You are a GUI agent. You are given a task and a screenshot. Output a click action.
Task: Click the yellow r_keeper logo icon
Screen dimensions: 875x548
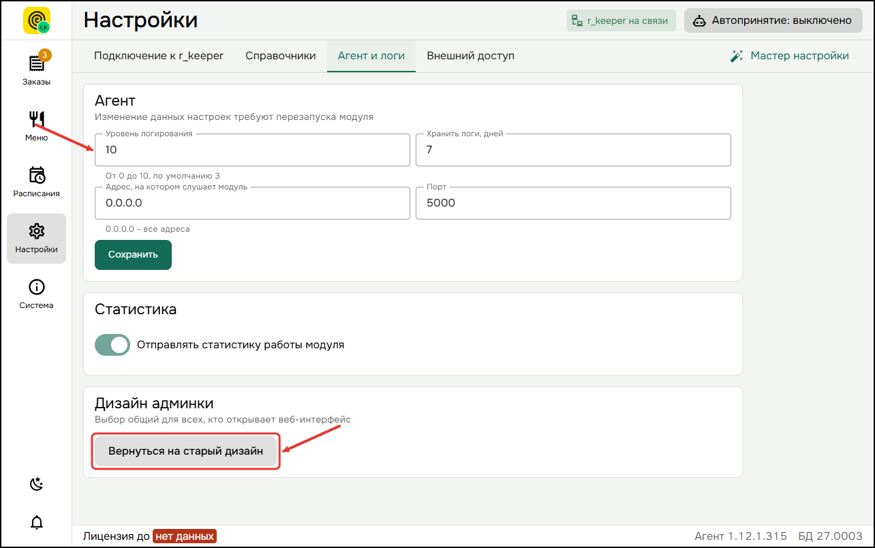coord(37,20)
